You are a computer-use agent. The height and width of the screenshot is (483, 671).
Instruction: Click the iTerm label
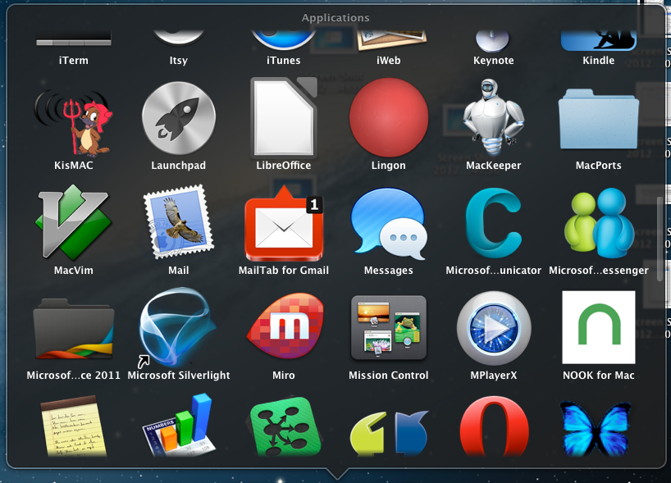73,61
